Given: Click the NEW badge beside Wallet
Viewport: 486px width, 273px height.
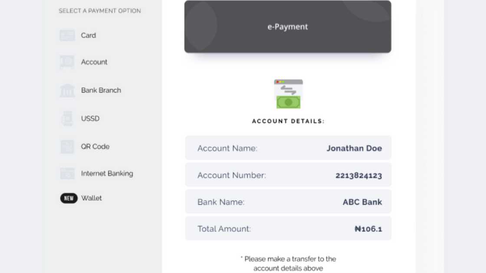Looking at the screenshot, I should [68, 198].
